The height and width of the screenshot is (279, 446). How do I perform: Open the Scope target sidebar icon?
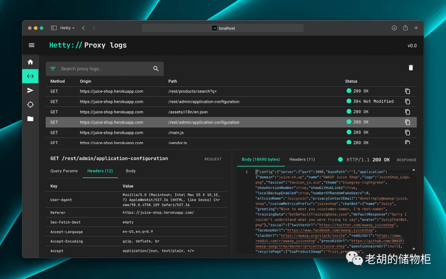31,105
